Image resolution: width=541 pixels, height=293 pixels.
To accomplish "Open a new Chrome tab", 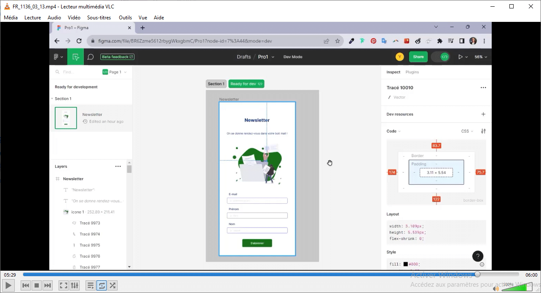I will point(142,28).
